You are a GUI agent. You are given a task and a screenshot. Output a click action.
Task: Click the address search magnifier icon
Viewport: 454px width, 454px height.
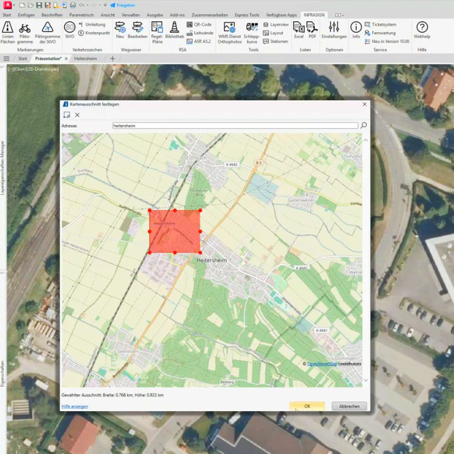pyautogui.click(x=364, y=125)
